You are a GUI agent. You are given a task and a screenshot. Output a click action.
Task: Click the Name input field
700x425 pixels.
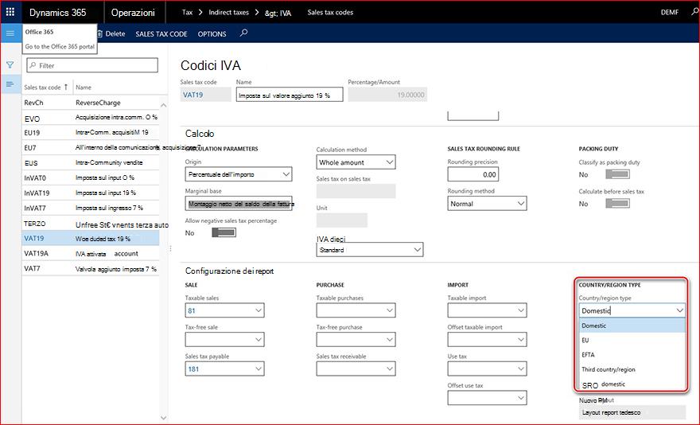(290, 95)
